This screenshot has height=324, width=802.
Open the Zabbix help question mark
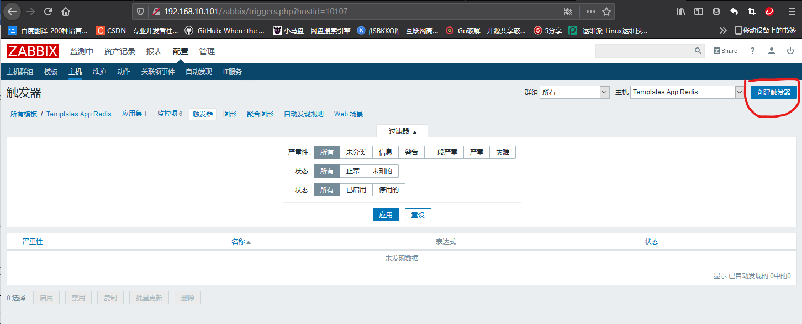(752, 51)
